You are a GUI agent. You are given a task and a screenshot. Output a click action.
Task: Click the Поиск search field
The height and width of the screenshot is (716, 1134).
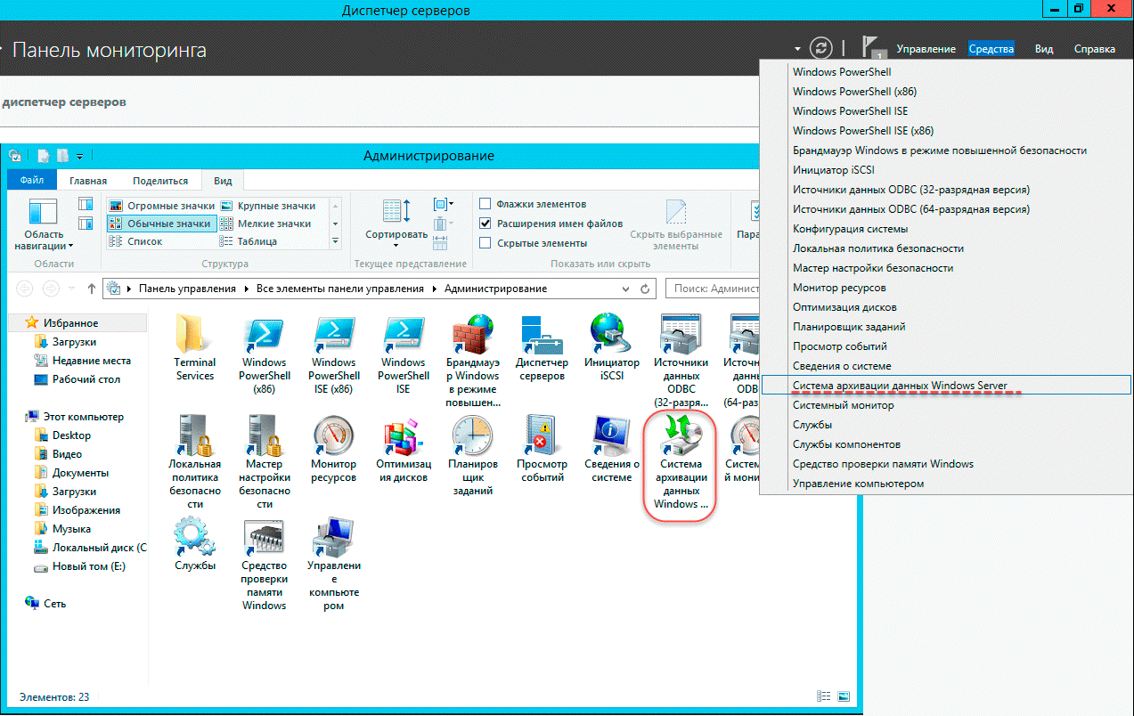pos(713,289)
